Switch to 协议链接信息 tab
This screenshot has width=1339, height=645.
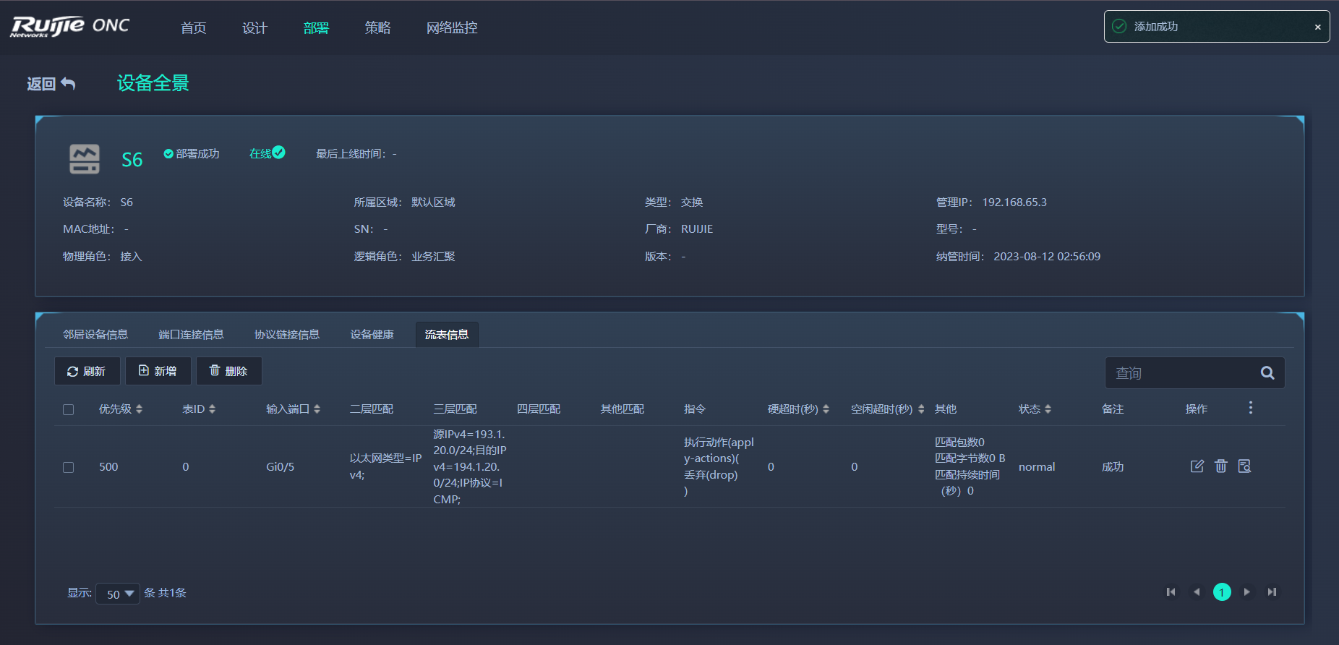click(287, 334)
